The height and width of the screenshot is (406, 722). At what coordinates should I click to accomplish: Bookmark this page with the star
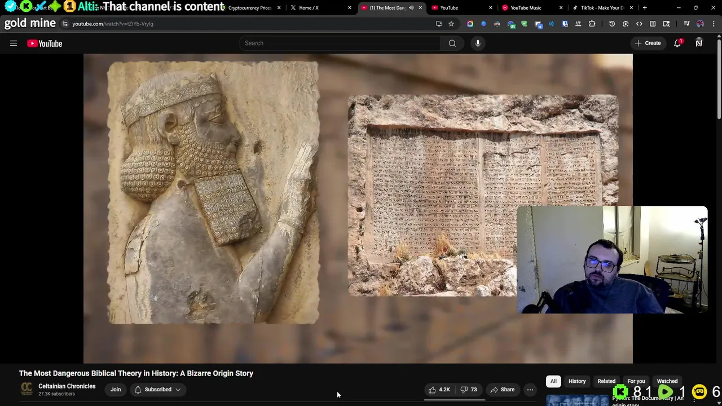451,24
